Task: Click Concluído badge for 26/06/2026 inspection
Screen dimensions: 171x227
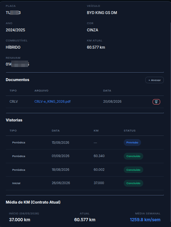Action: click(133, 183)
